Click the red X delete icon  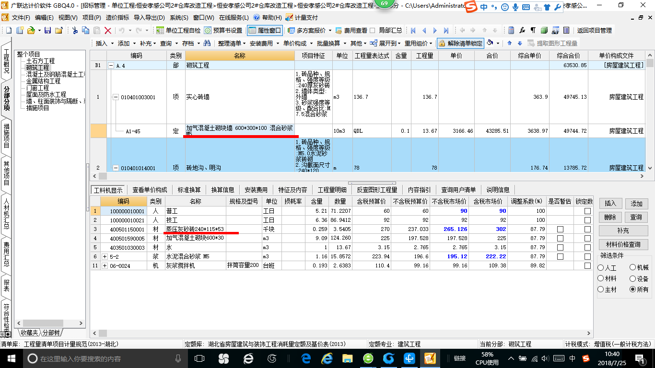pos(108,30)
